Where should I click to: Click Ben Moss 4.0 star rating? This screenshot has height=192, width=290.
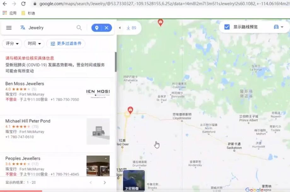[x=21, y=89]
